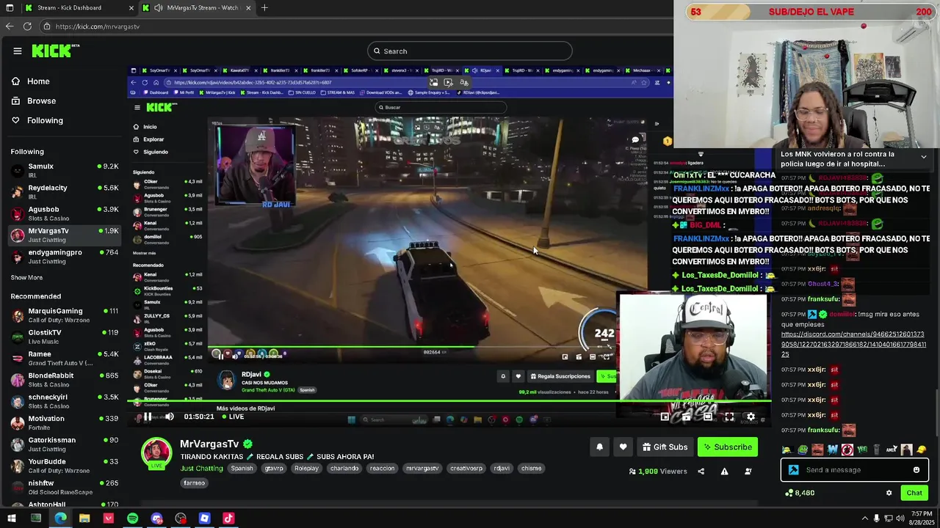Open mini player mode in video player
The height and width of the screenshot is (528, 940).
665,417
